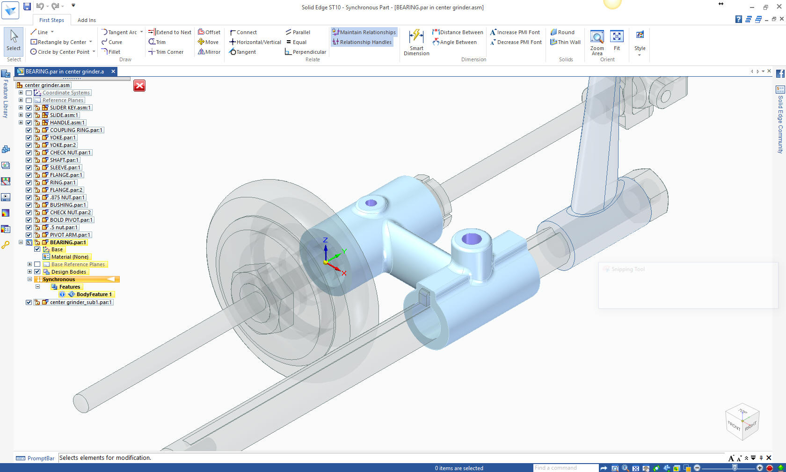Collapse the Synchronous node

(x=29, y=279)
